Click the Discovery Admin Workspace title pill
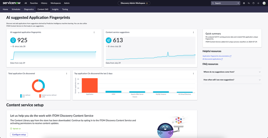Viewport: 268px width, 138px height. pyautogui.click(x=134, y=3)
